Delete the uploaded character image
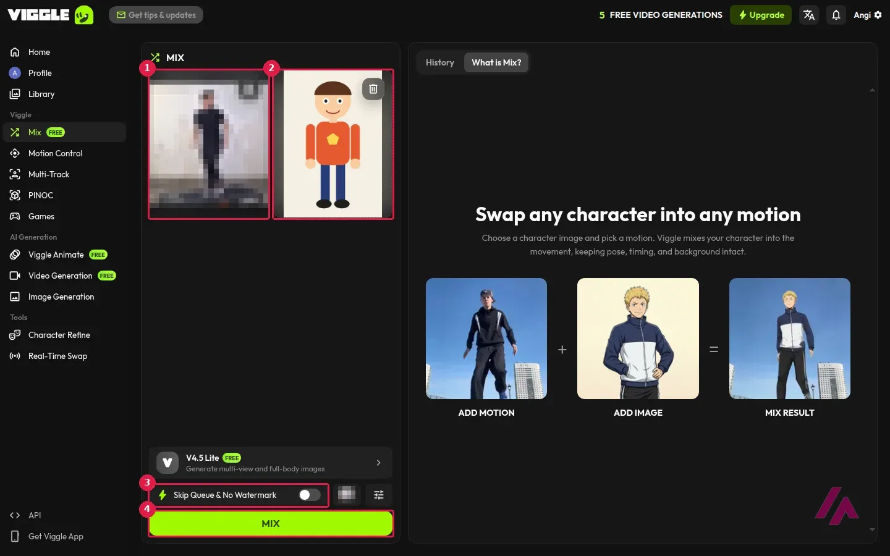This screenshot has width=890, height=556. click(x=373, y=89)
